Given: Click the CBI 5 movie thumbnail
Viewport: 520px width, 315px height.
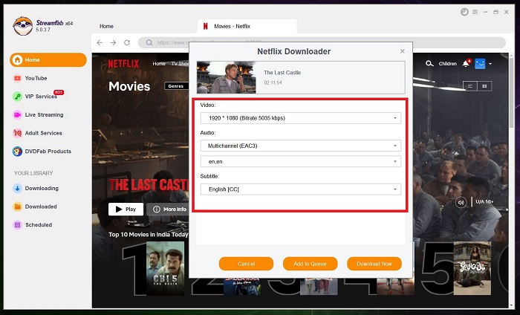Looking at the screenshot, I should pyautogui.click(x=165, y=269).
